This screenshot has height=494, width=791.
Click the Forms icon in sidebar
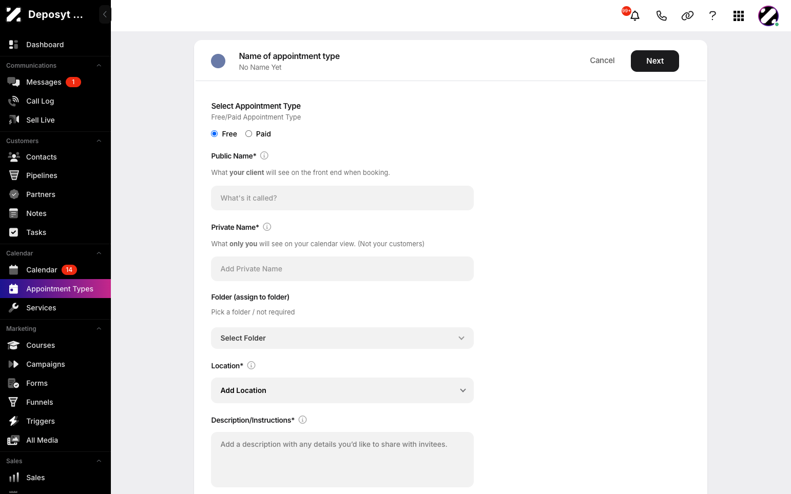pos(14,383)
